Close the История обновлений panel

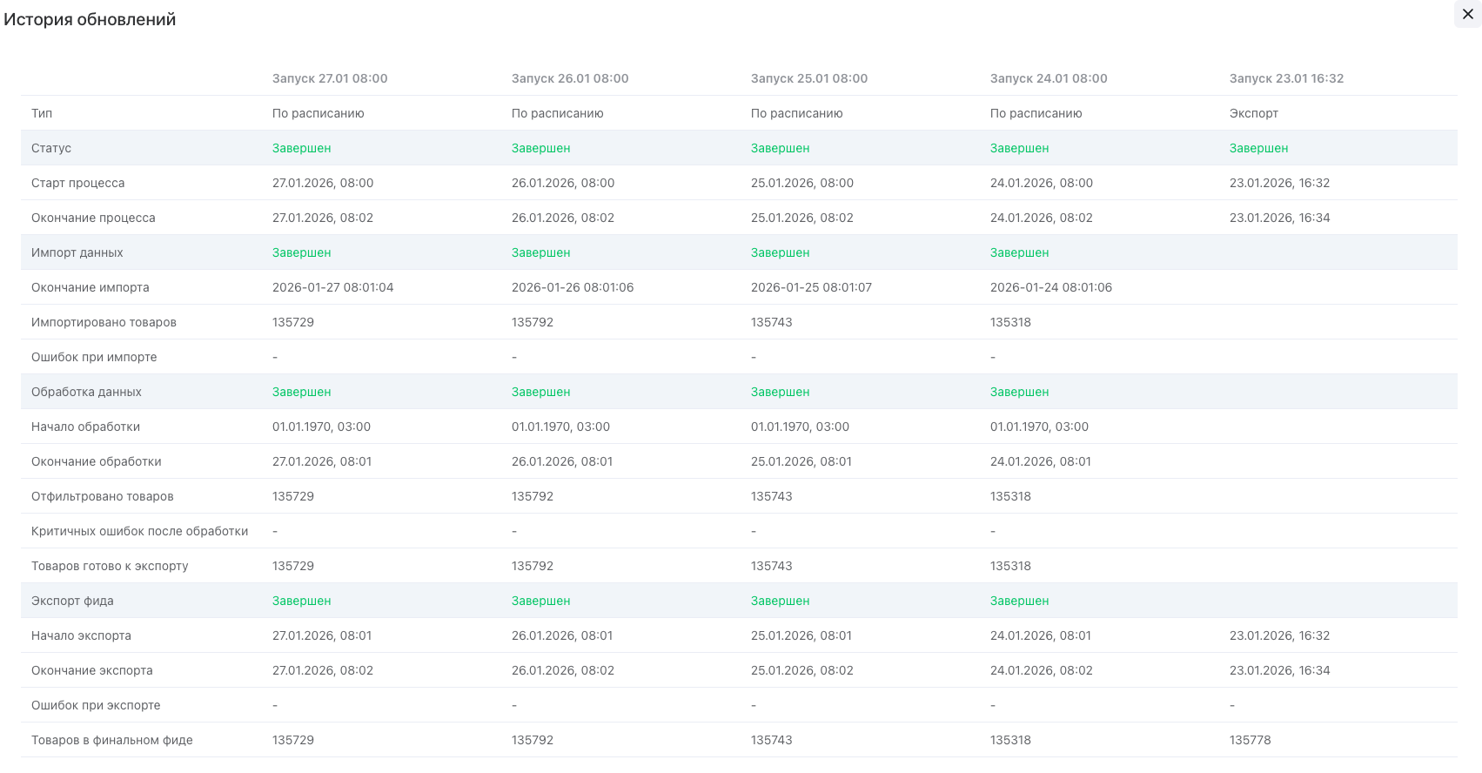1467,14
